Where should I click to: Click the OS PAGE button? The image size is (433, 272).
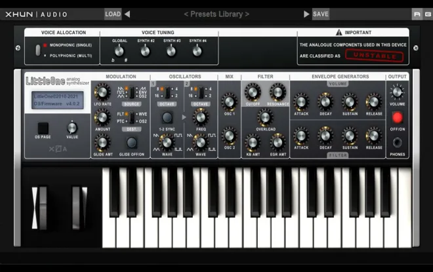tap(43, 128)
